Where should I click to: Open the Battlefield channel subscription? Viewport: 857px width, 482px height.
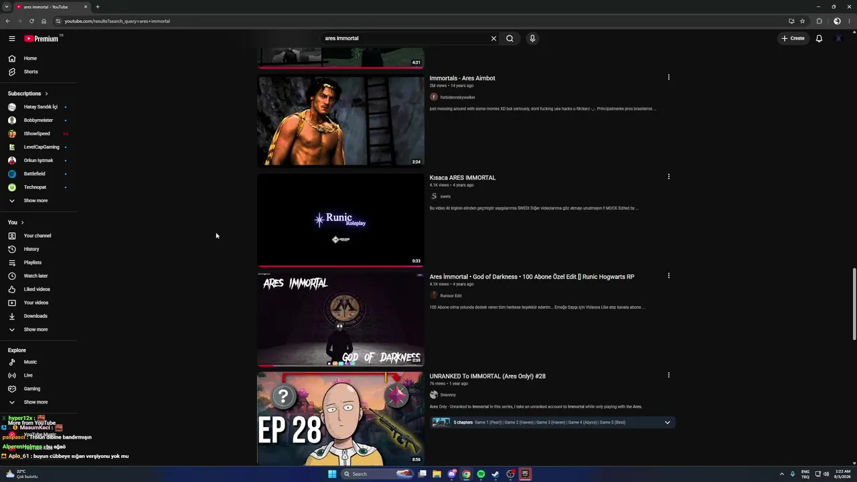coord(39,173)
